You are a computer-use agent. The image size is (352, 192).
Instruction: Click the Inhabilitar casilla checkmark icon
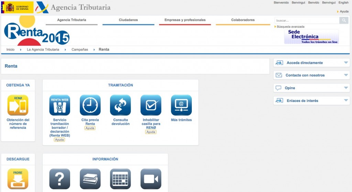(151, 105)
